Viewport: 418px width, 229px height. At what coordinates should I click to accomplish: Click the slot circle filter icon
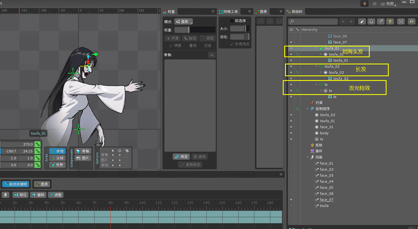[371, 21]
